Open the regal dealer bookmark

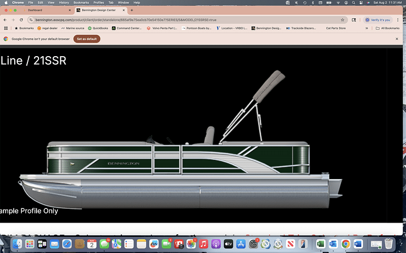(47, 28)
